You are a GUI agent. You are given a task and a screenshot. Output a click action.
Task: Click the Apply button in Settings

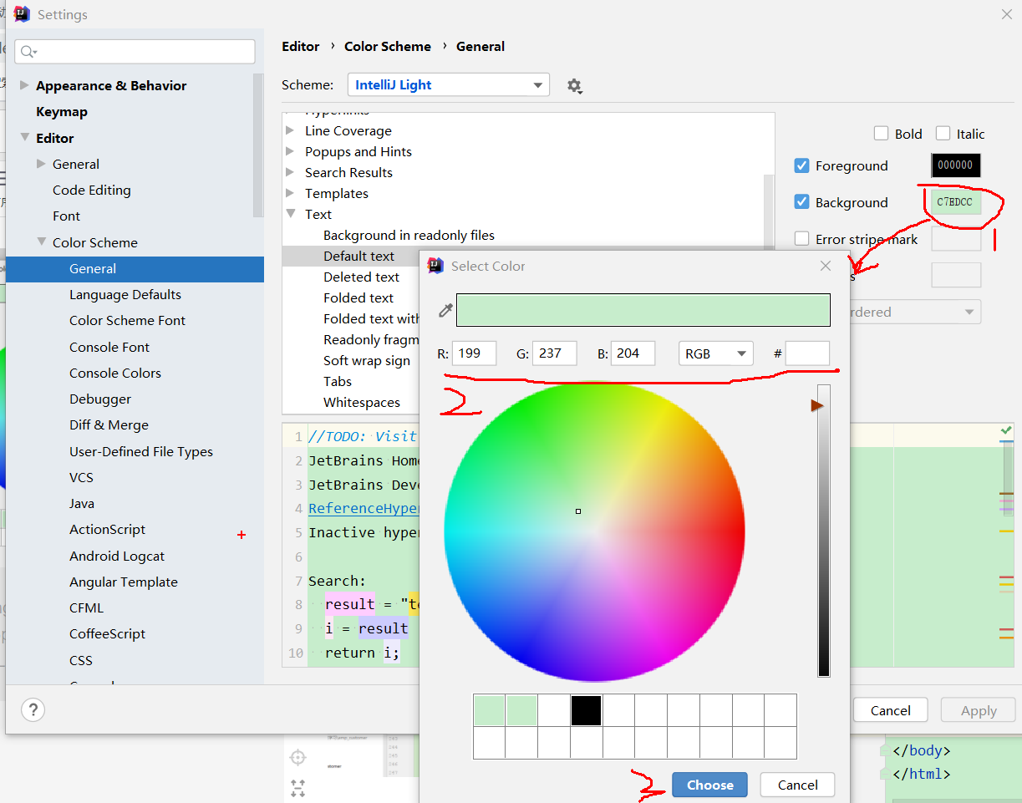(979, 710)
